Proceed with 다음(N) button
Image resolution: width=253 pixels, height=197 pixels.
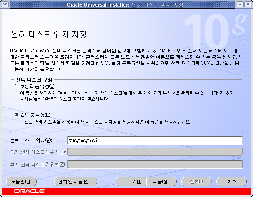162,181
